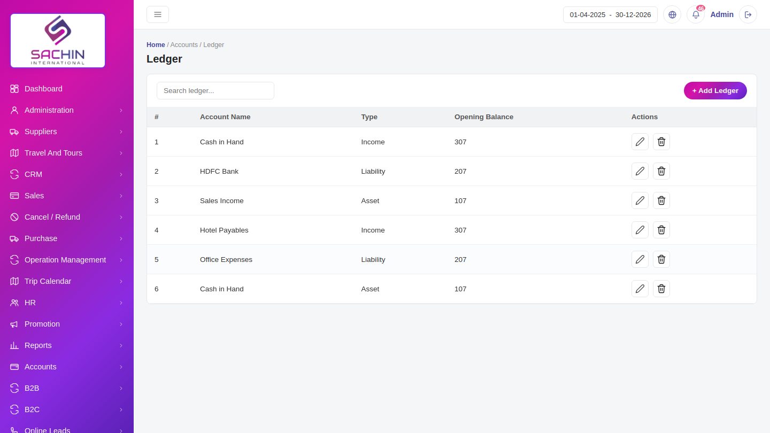Click the Admin username link
This screenshot has height=433, width=770.
[x=722, y=14]
